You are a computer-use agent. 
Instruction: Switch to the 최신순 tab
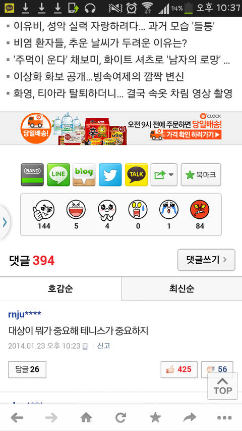coord(181,289)
